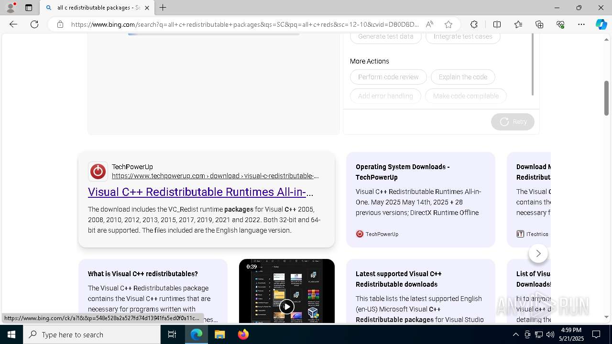Select the 'all c redistributable packages' tab

click(97, 8)
